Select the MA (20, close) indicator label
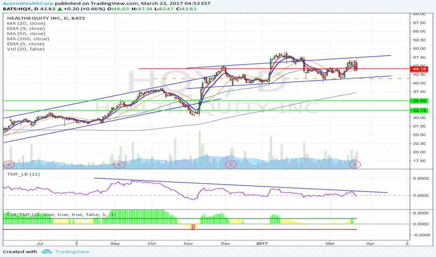Viewport: 436px width, 257px height. tap(26, 23)
